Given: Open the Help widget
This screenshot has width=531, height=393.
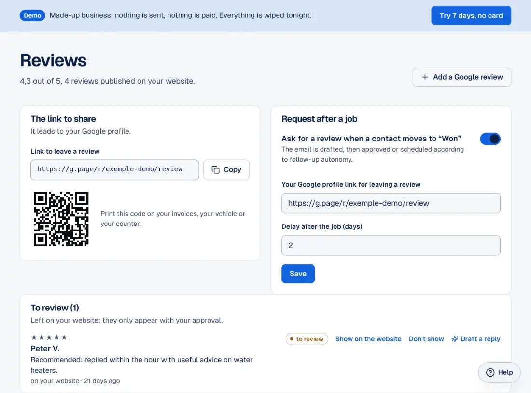Looking at the screenshot, I should pos(499,372).
